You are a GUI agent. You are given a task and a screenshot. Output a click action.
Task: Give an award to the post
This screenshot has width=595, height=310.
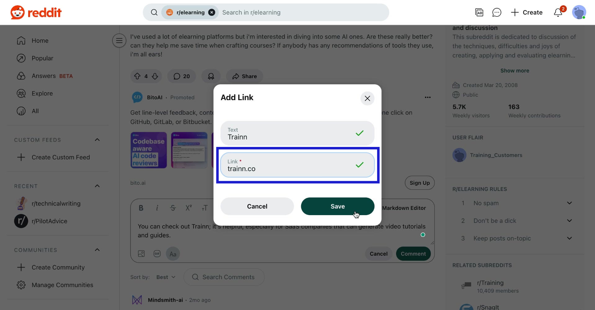point(211,76)
